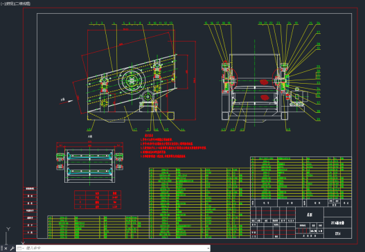
Task: Select the large circular pulley in the side view
Action: pos(132,80)
